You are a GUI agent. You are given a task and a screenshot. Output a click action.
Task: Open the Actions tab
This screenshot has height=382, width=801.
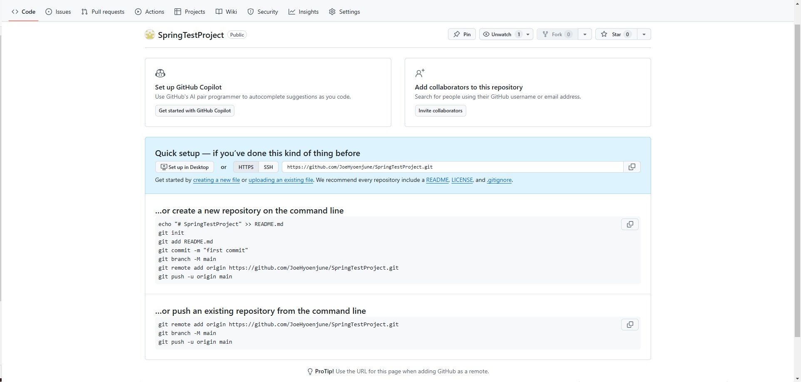pos(150,12)
